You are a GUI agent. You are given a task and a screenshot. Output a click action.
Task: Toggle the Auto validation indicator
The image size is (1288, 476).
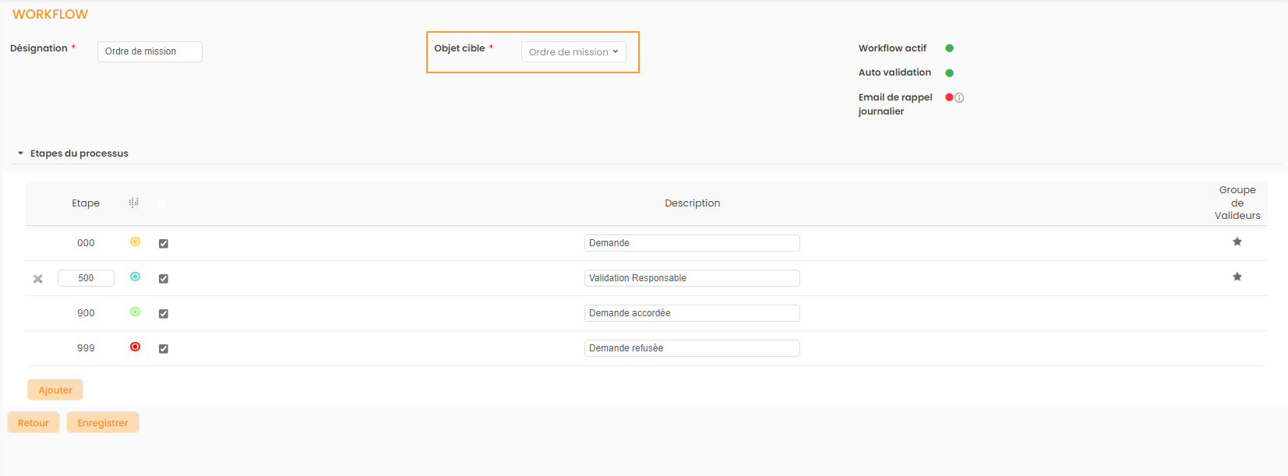tap(949, 73)
